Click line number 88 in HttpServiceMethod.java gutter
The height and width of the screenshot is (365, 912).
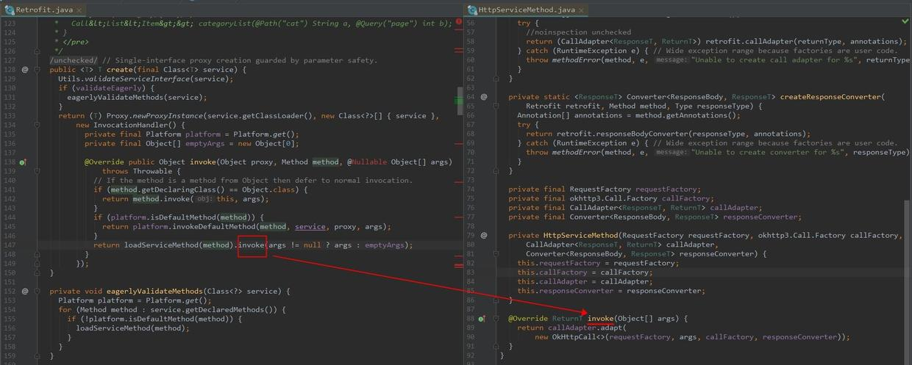pyautogui.click(x=471, y=319)
